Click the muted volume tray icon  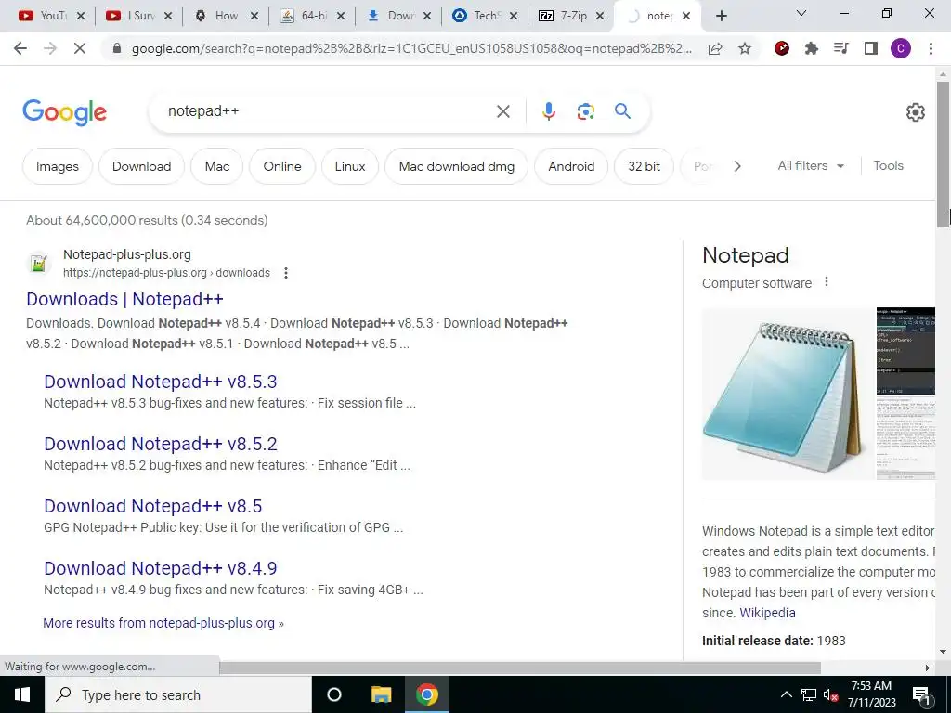830,694
